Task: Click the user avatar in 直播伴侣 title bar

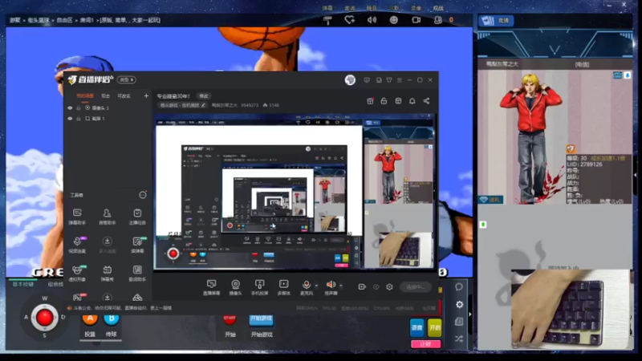Action: (350, 79)
